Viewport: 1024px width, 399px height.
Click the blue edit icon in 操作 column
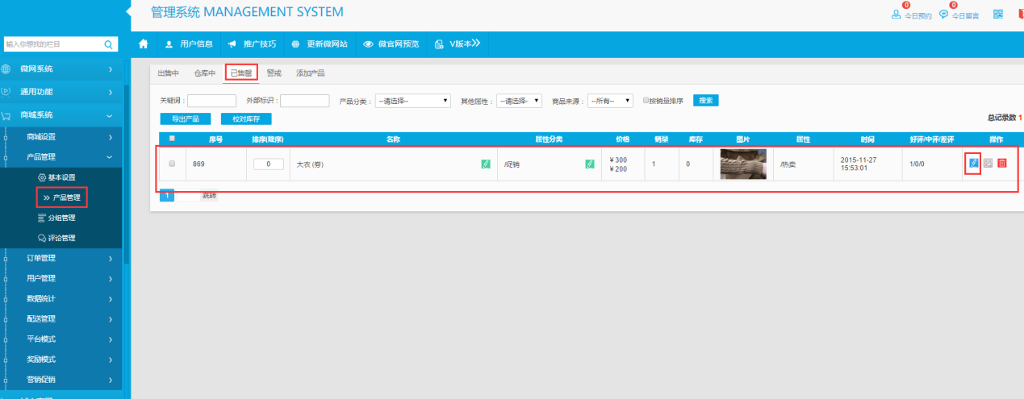(x=973, y=164)
